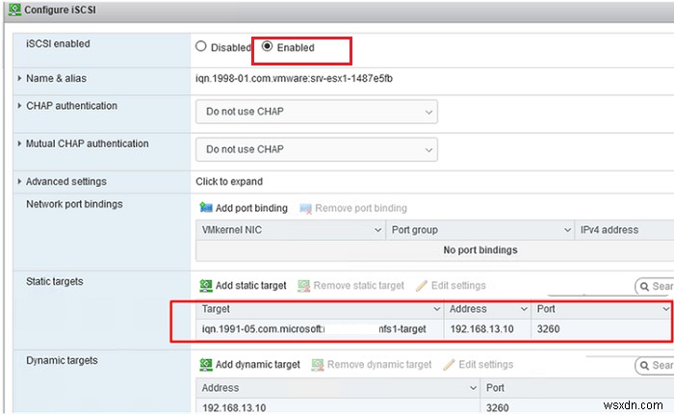Image resolution: width=674 pixels, height=415 pixels.
Task: Click the Static targets label
Action: click(55, 282)
